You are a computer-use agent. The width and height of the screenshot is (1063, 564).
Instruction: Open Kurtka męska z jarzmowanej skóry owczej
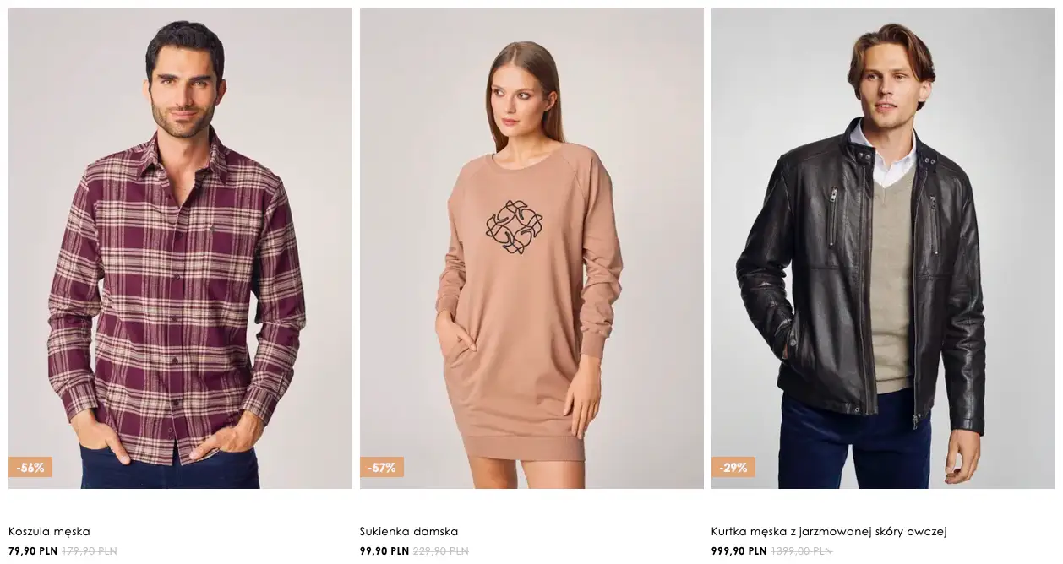click(829, 531)
